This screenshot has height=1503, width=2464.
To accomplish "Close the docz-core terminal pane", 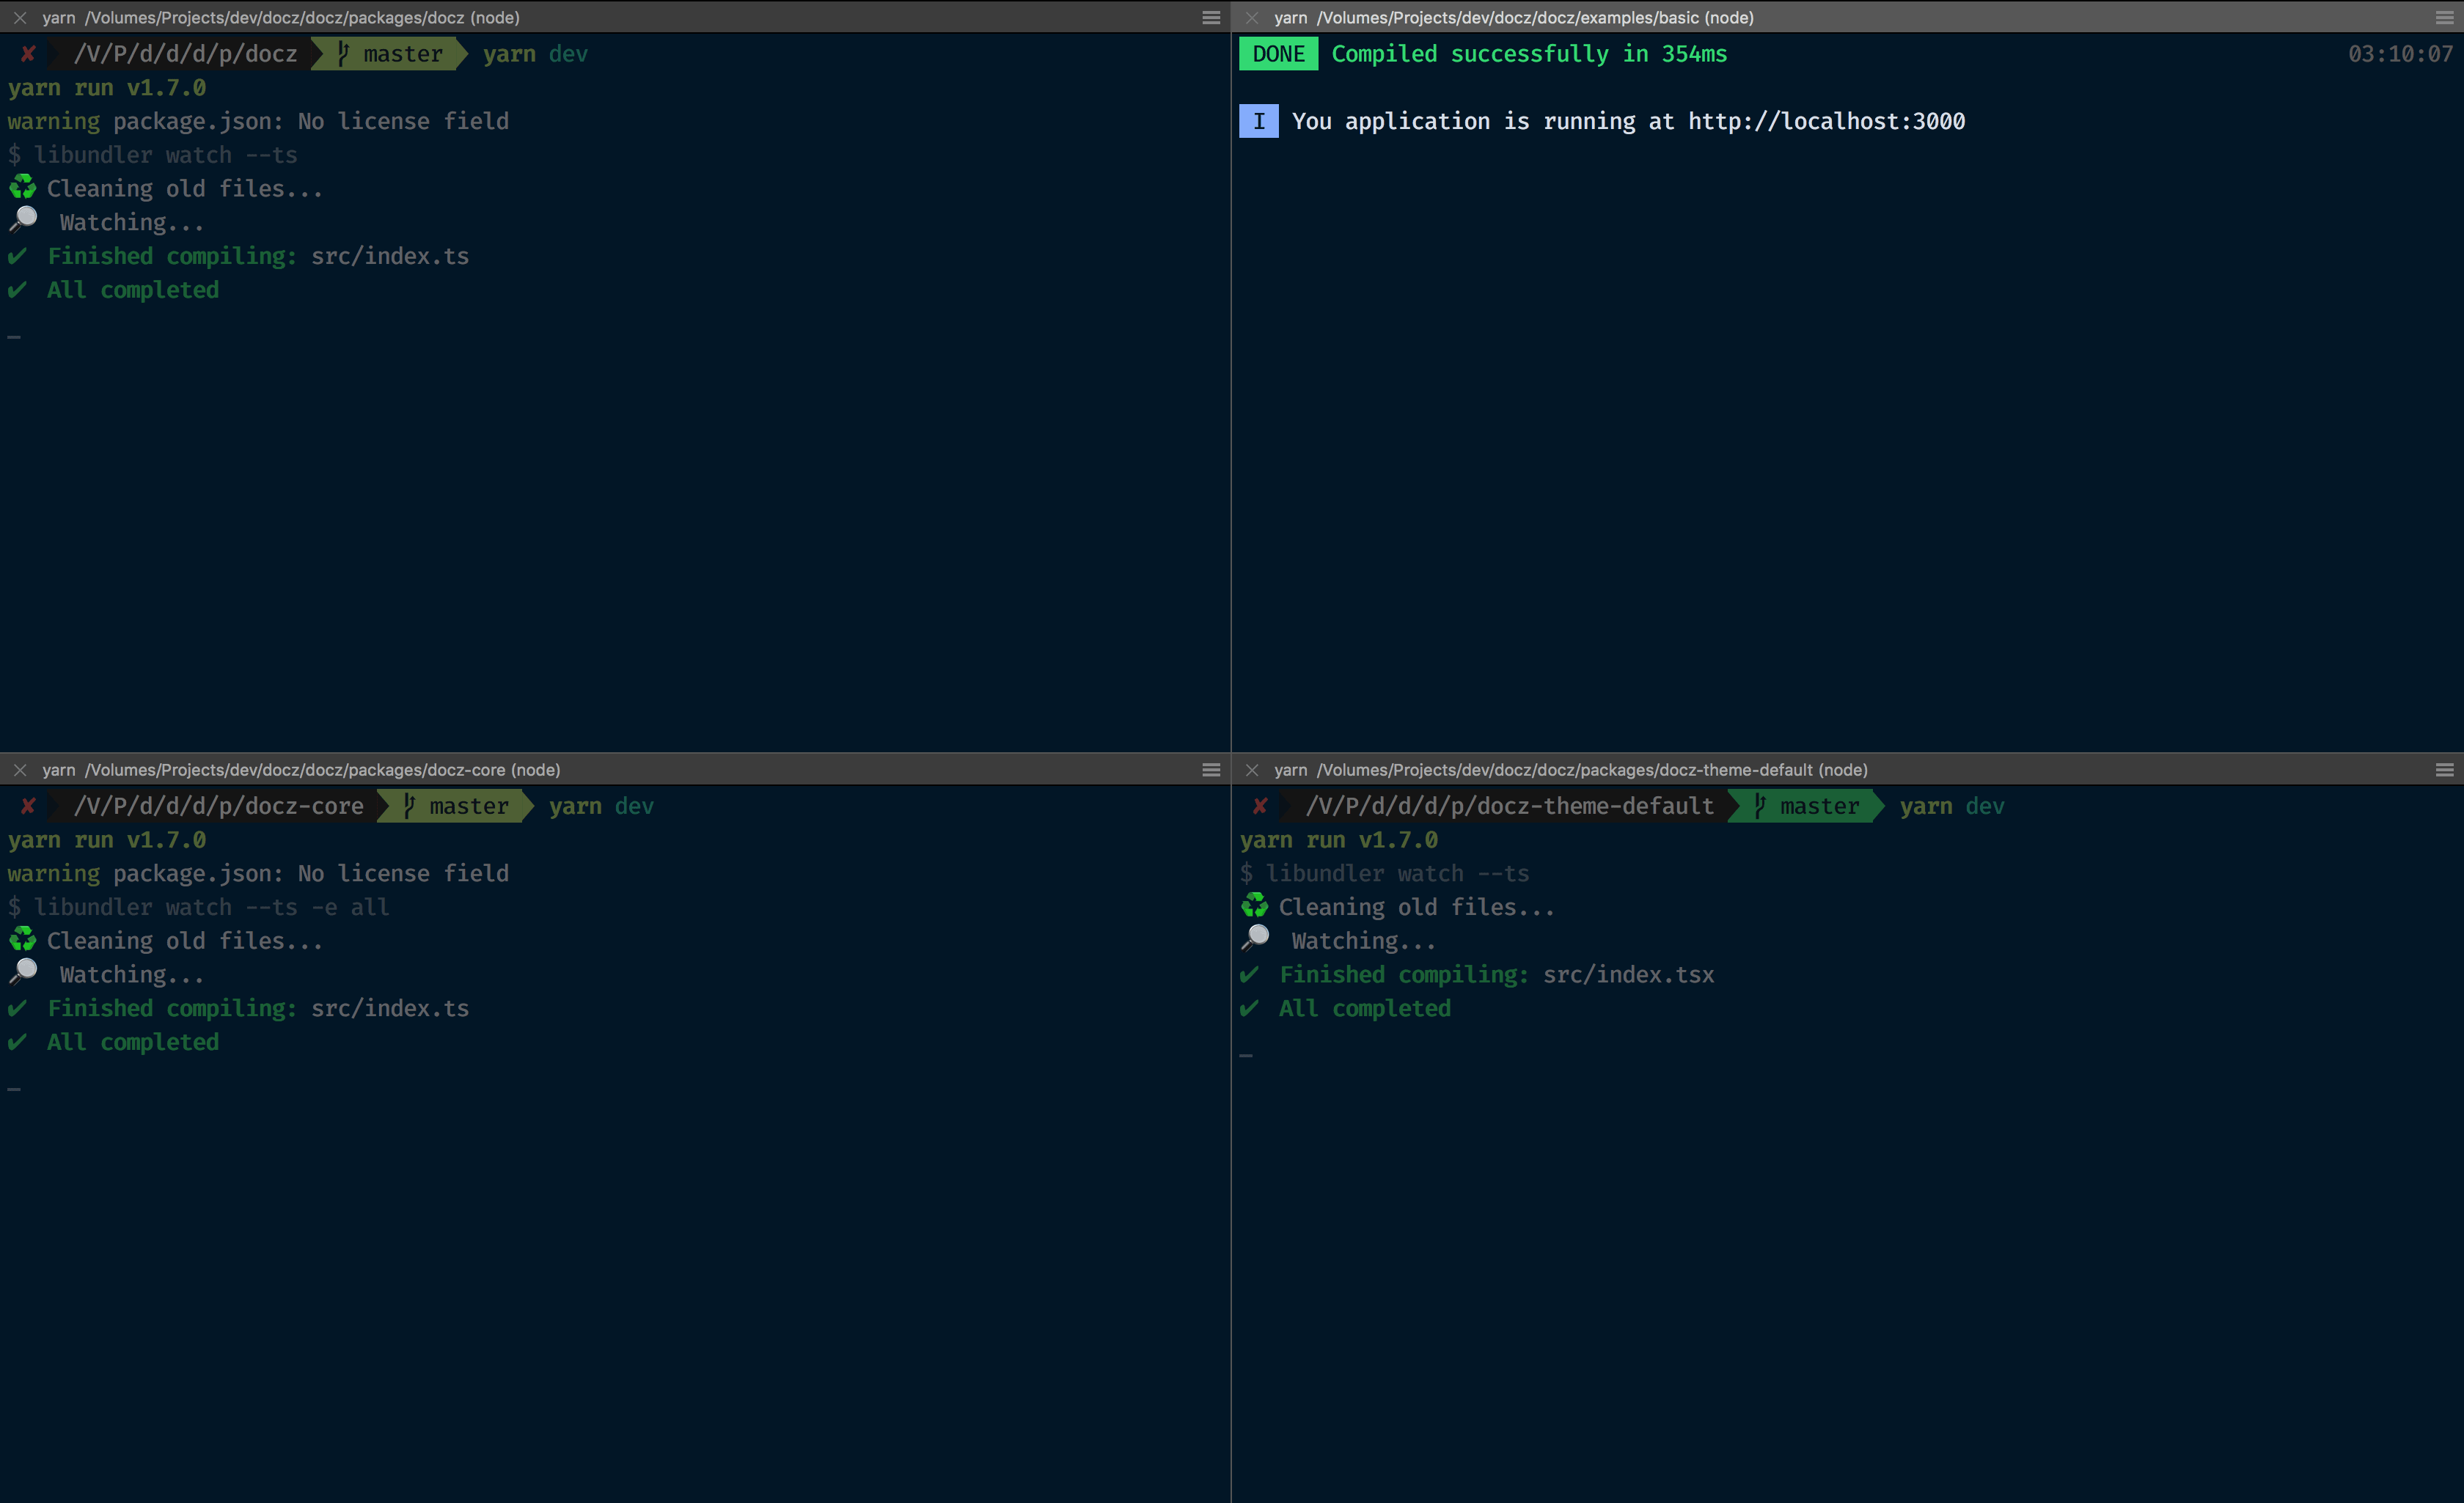I will coord(20,770).
